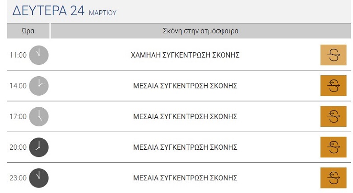Click the 11:00 clock icon
Image resolution: width=353 pixels, height=193 pixels.
click(38, 55)
